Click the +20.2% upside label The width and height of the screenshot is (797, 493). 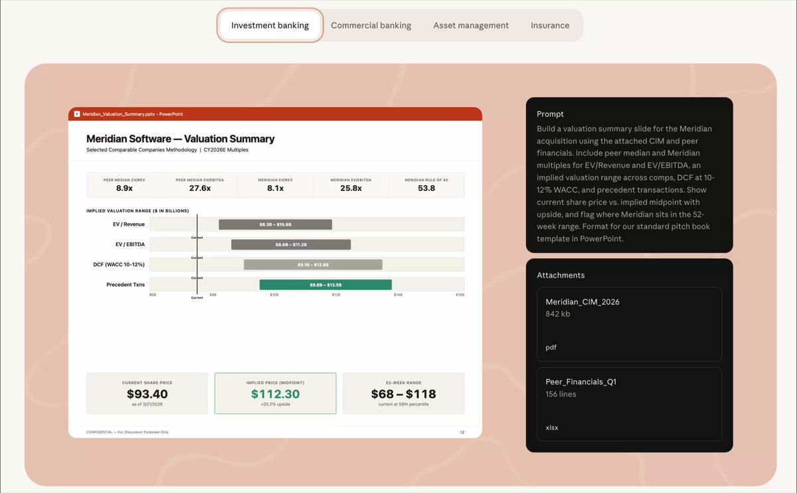point(275,404)
